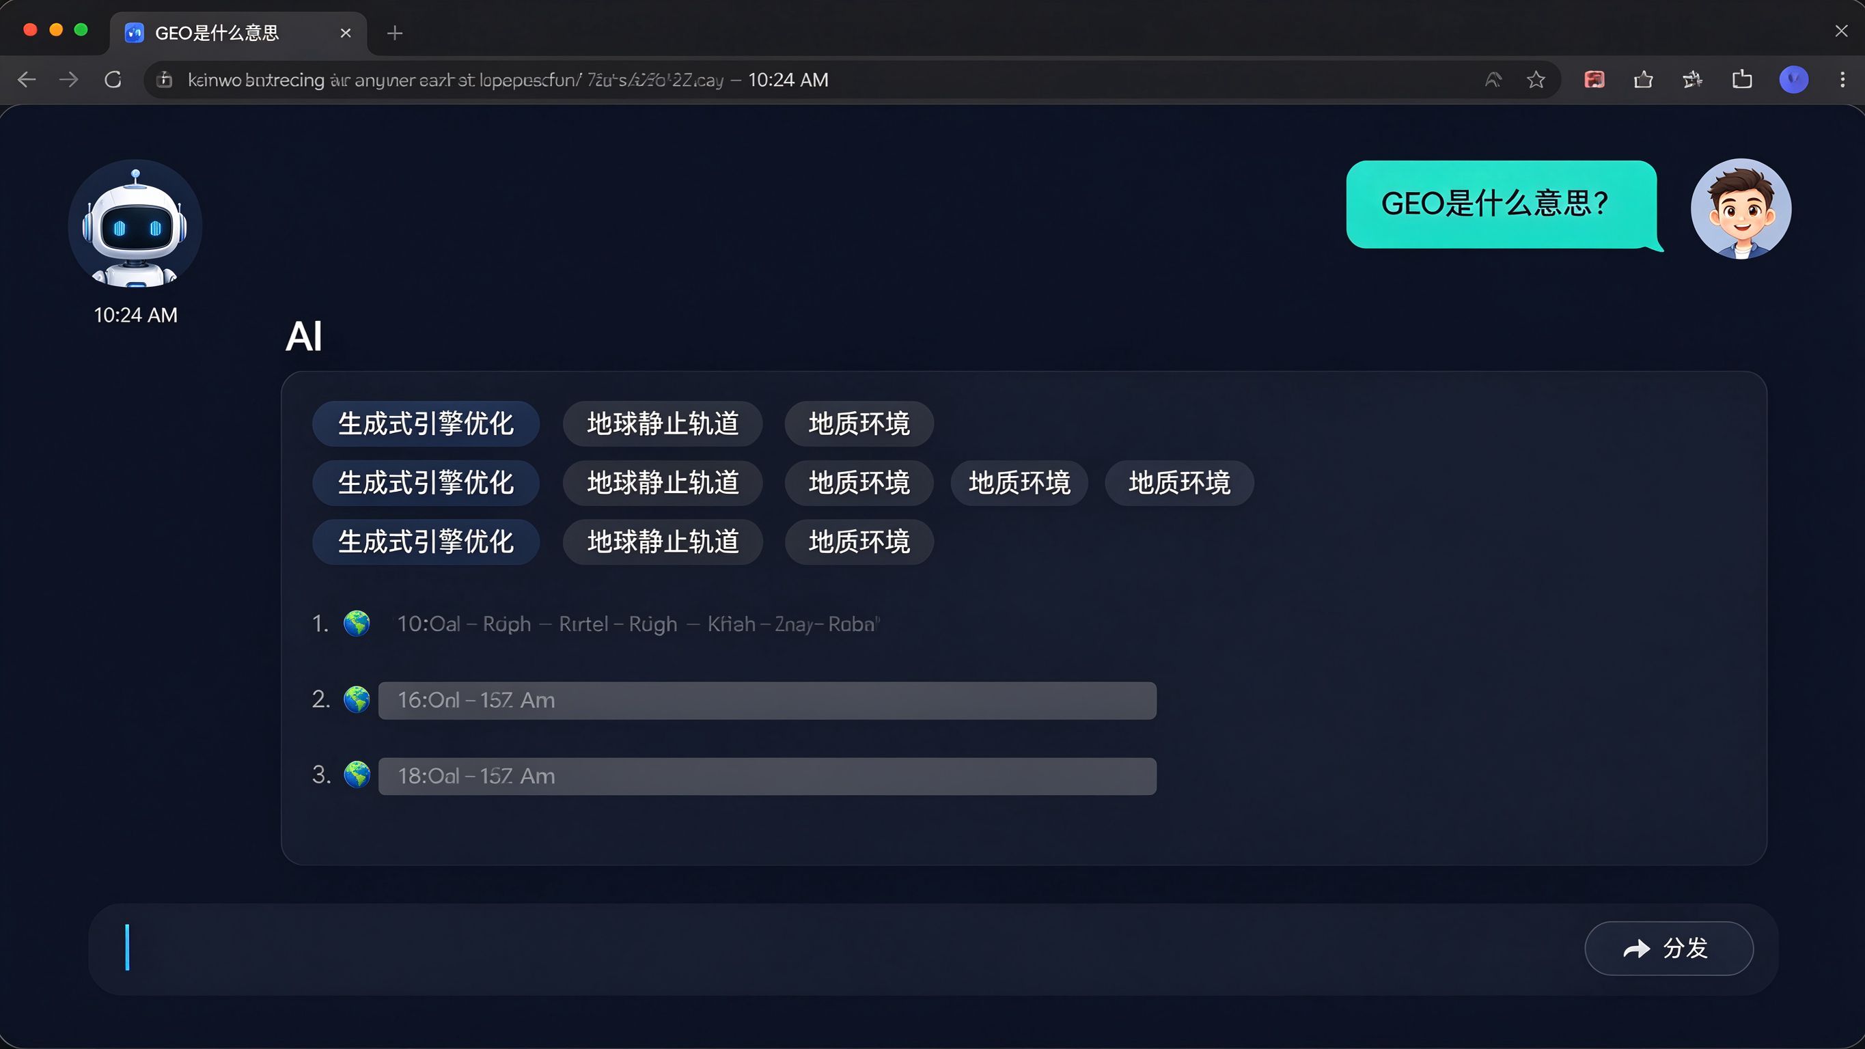Click the 10:Oal – Roph list entry text
The image size is (1865, 1049).
(639, 624)
